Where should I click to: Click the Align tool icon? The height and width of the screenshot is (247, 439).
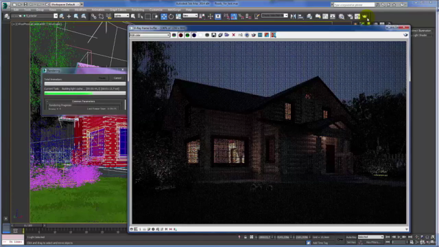[300, 16]
